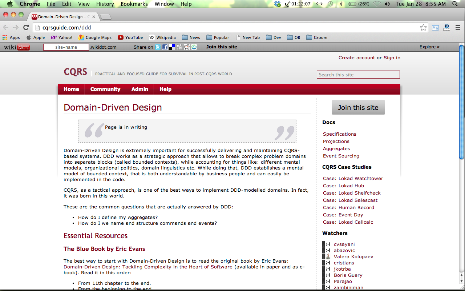This screenshot has width=465, height=291.
Task: Open the Dev bookmarks folder
Action: [x=273, y=37]
